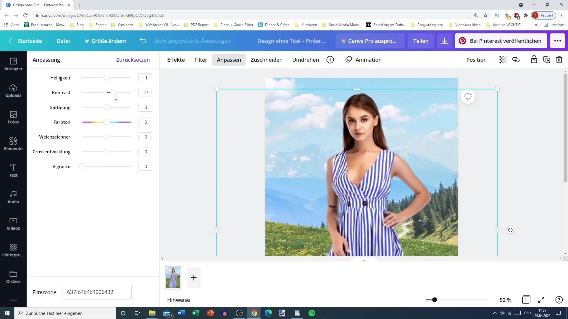Click the Teilen button
This screenshot has height=319, width=568.
click(421, 41)
